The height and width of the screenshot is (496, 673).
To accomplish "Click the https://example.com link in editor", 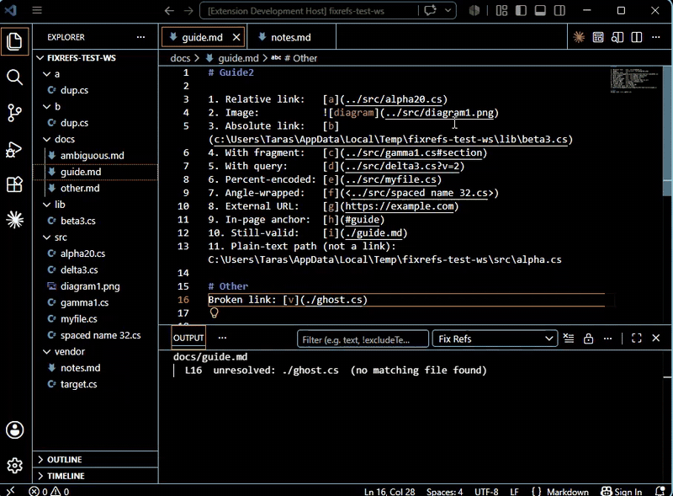I will pos(400,206).
